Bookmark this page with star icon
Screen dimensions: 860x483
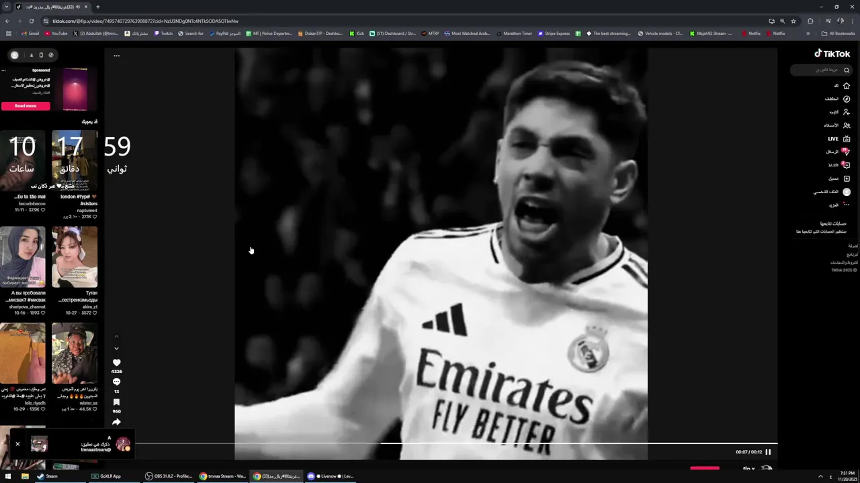coord(793,21)
